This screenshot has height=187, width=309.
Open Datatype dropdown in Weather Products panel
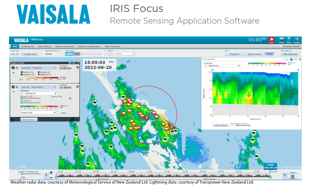[x=39, y=93]
